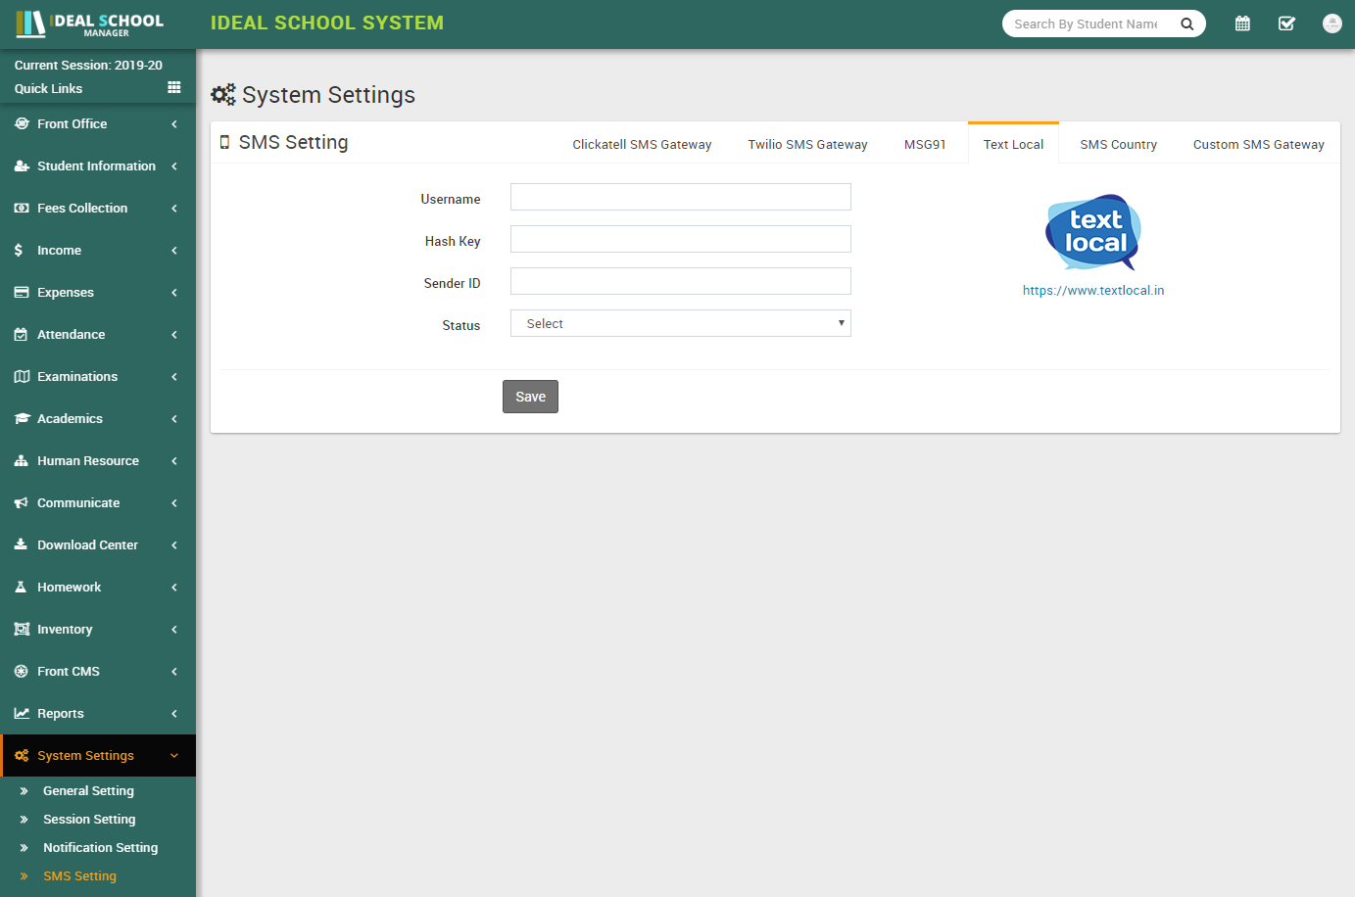Click the Expenses card icon

pos(22,292)
